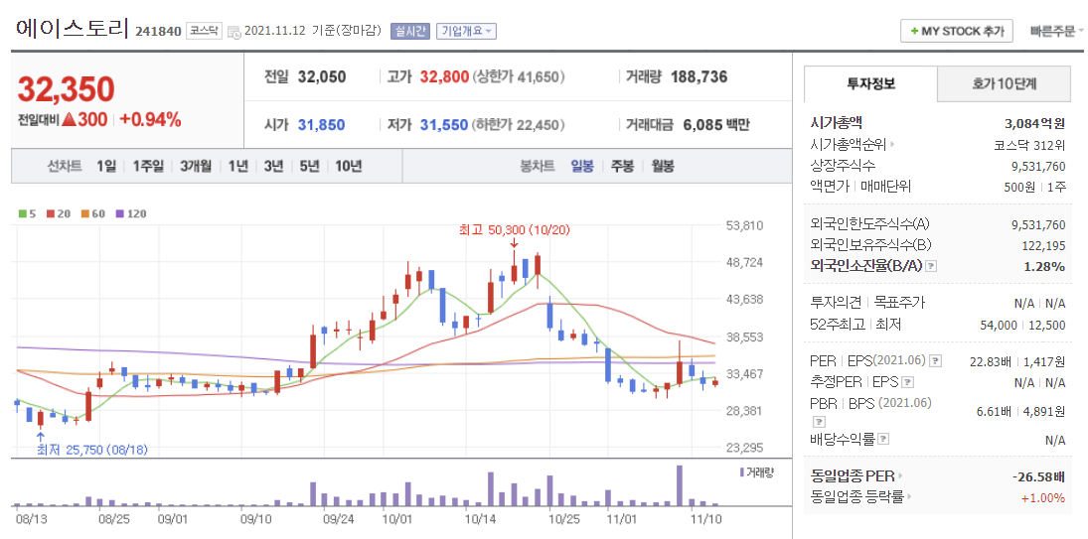1088x539 pixels.
Task: Select the 일봉 daily candle chart
Action: tap(582, 167)
